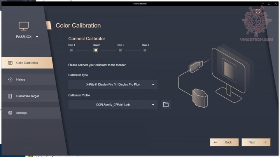Click the PA32UCX monitor name
The width and height of the screenshot is (280, 157).
pyautogui.click(x=24, y=37)
